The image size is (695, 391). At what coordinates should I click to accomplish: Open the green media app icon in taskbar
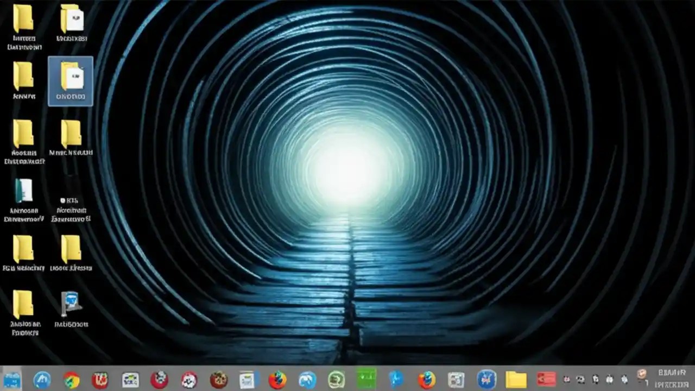pos(367,379)
